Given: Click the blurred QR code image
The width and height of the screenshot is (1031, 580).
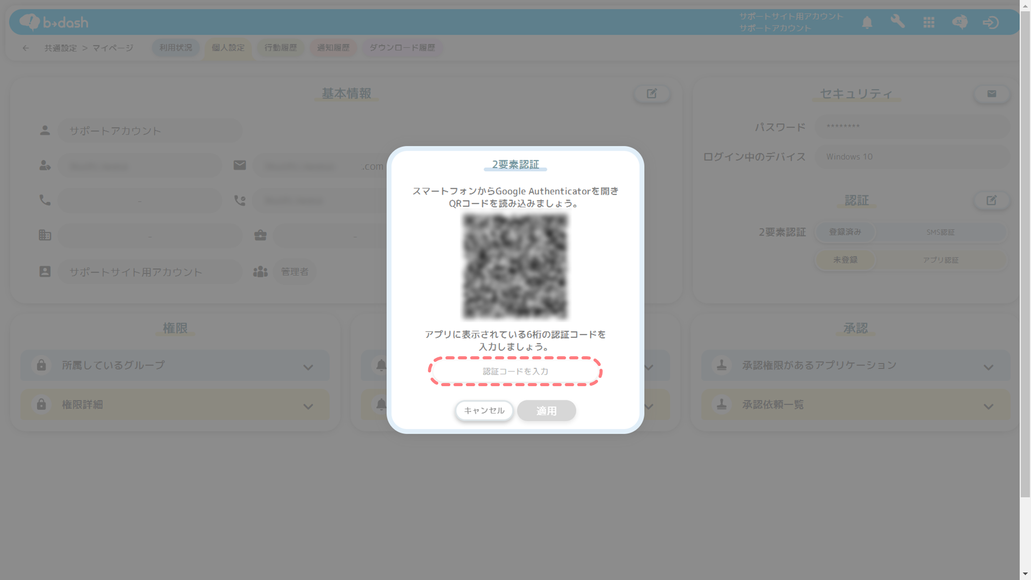Looking at the screenshot, I should tap(515, 267).
